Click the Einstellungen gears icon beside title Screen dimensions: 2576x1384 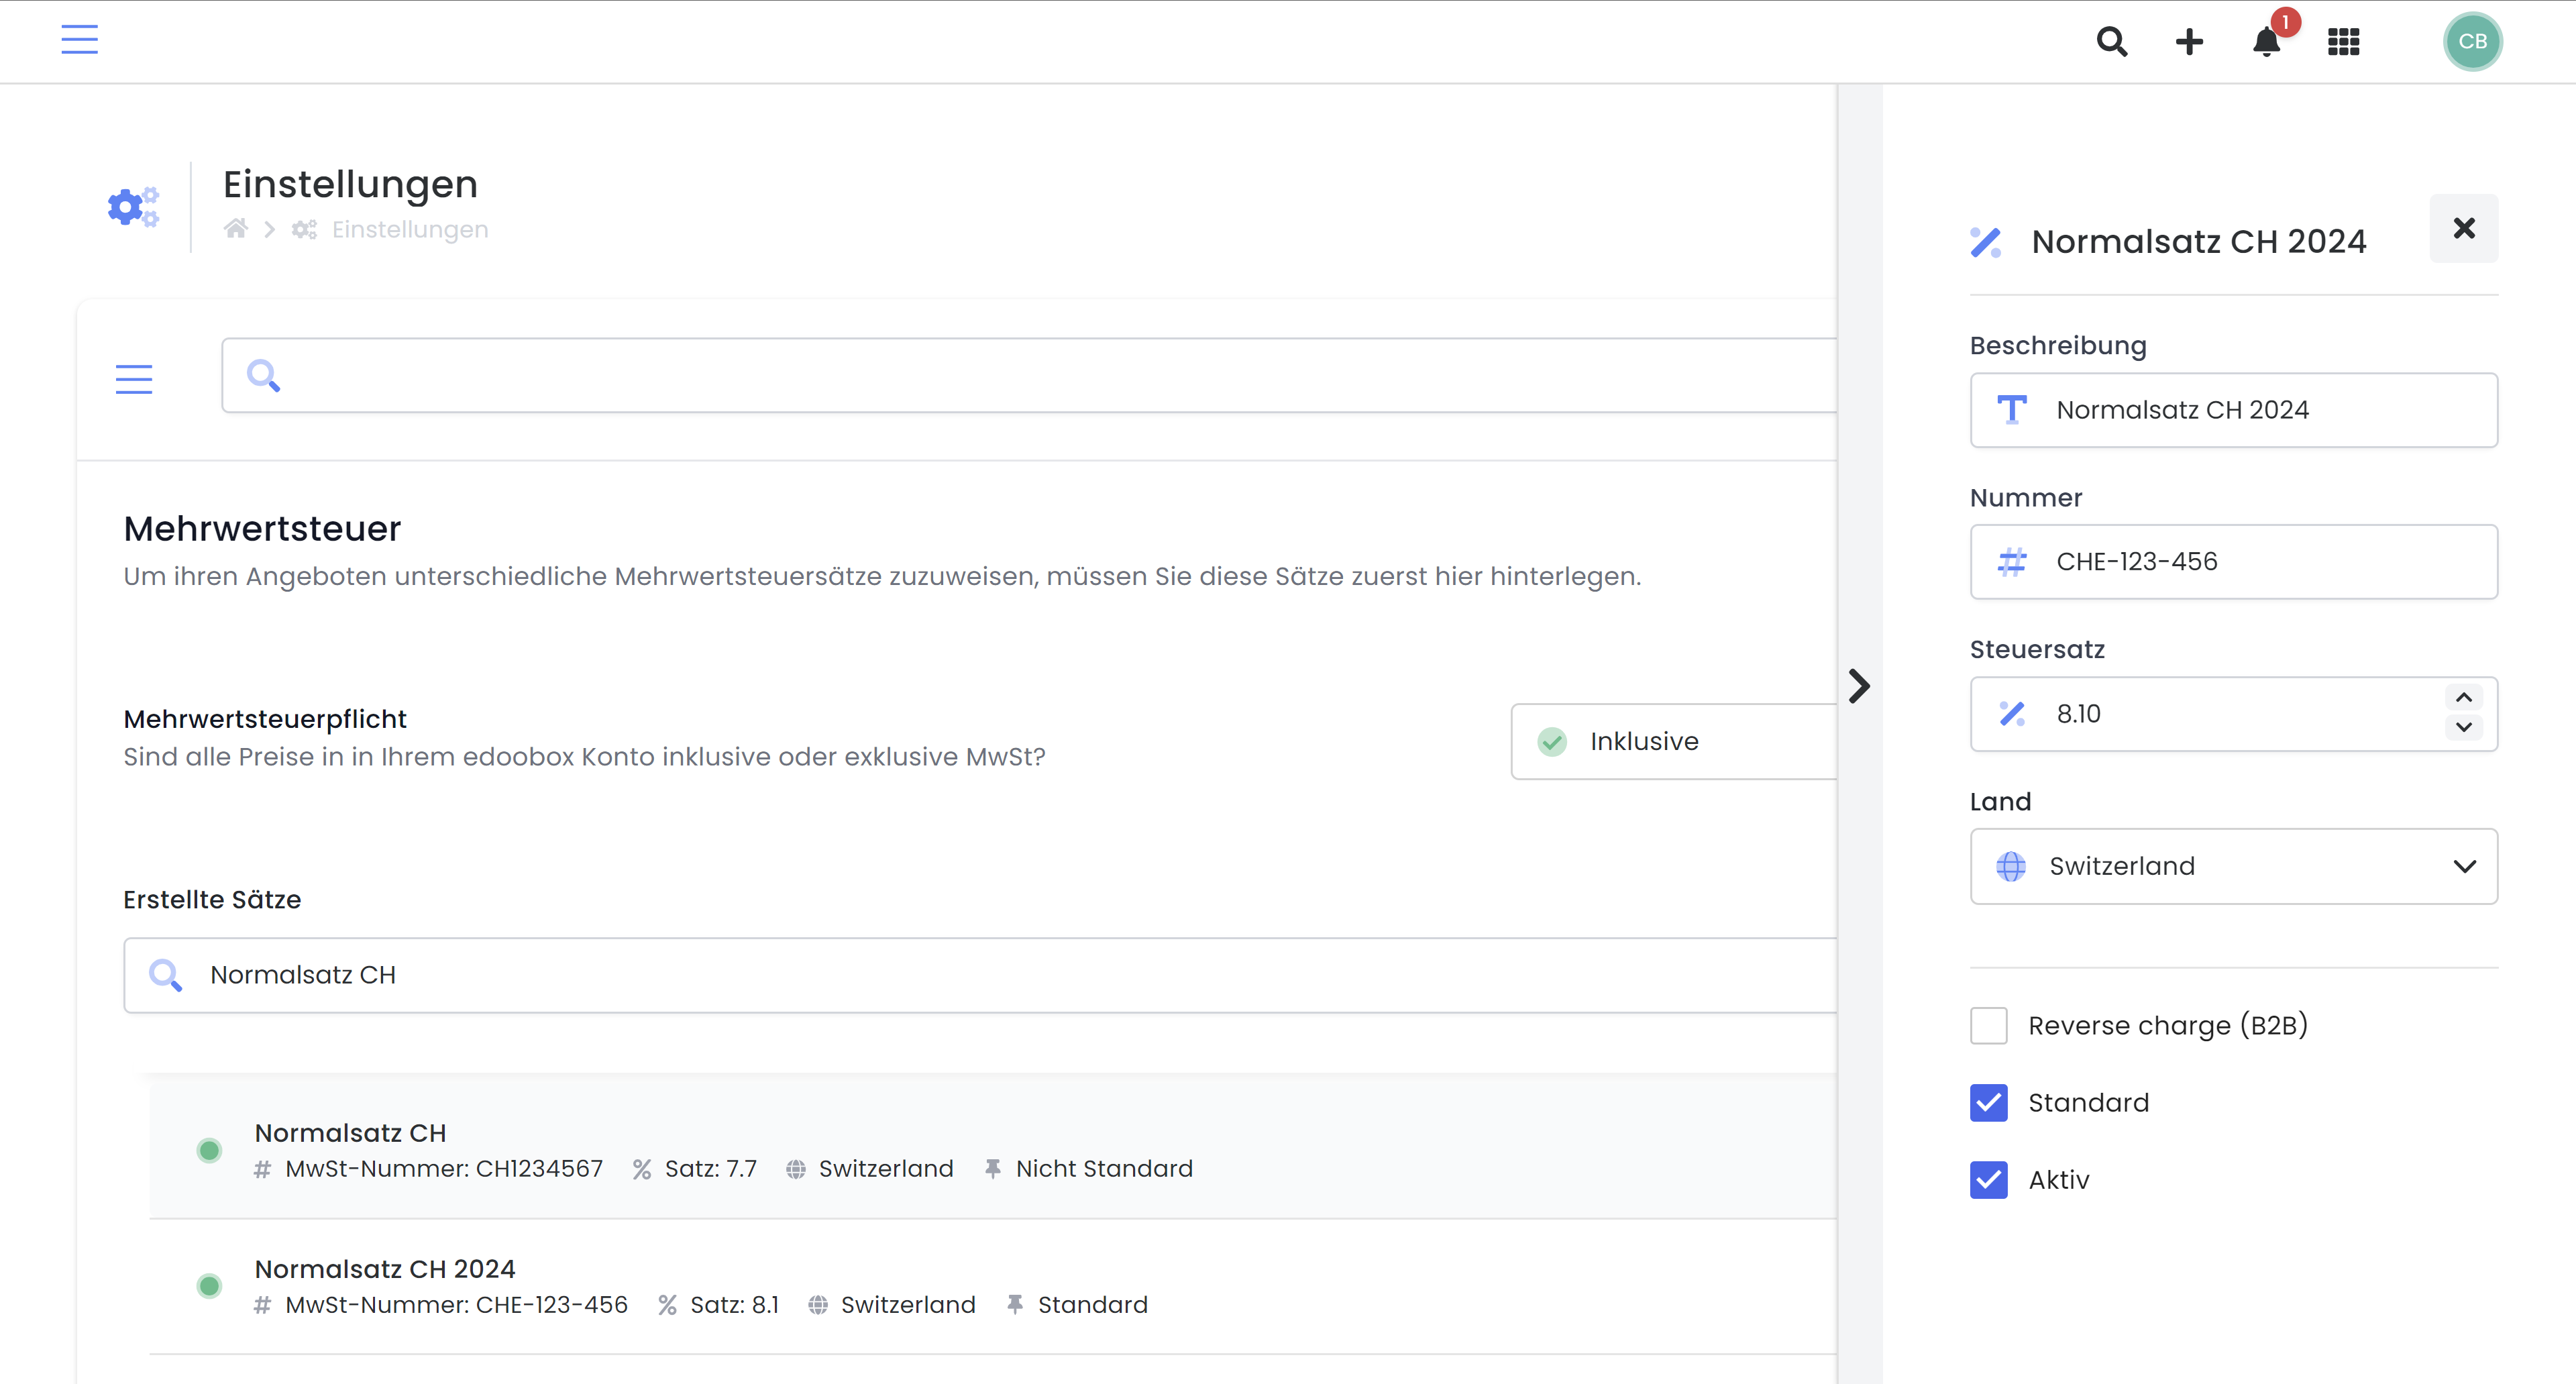[x=133, y=207]
